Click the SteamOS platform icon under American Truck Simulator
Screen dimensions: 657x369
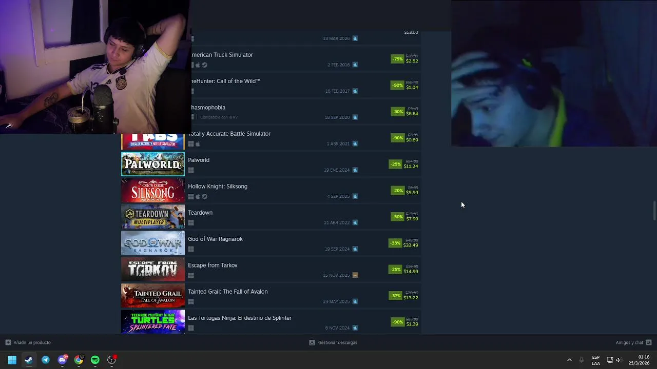point(205,65)
